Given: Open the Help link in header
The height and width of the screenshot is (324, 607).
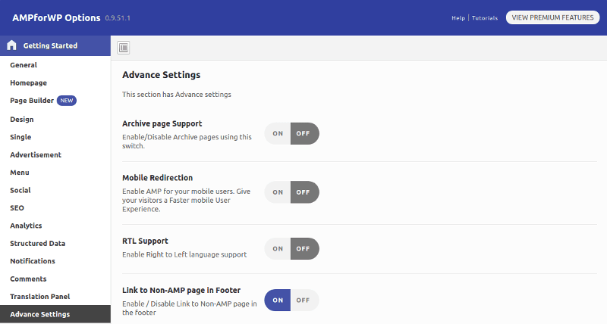Looking at the screenshot, I should pos(458,18).
